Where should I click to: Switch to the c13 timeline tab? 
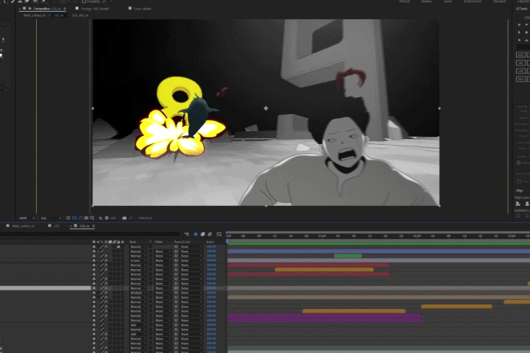pyautogui.click(x=57, y=226)
